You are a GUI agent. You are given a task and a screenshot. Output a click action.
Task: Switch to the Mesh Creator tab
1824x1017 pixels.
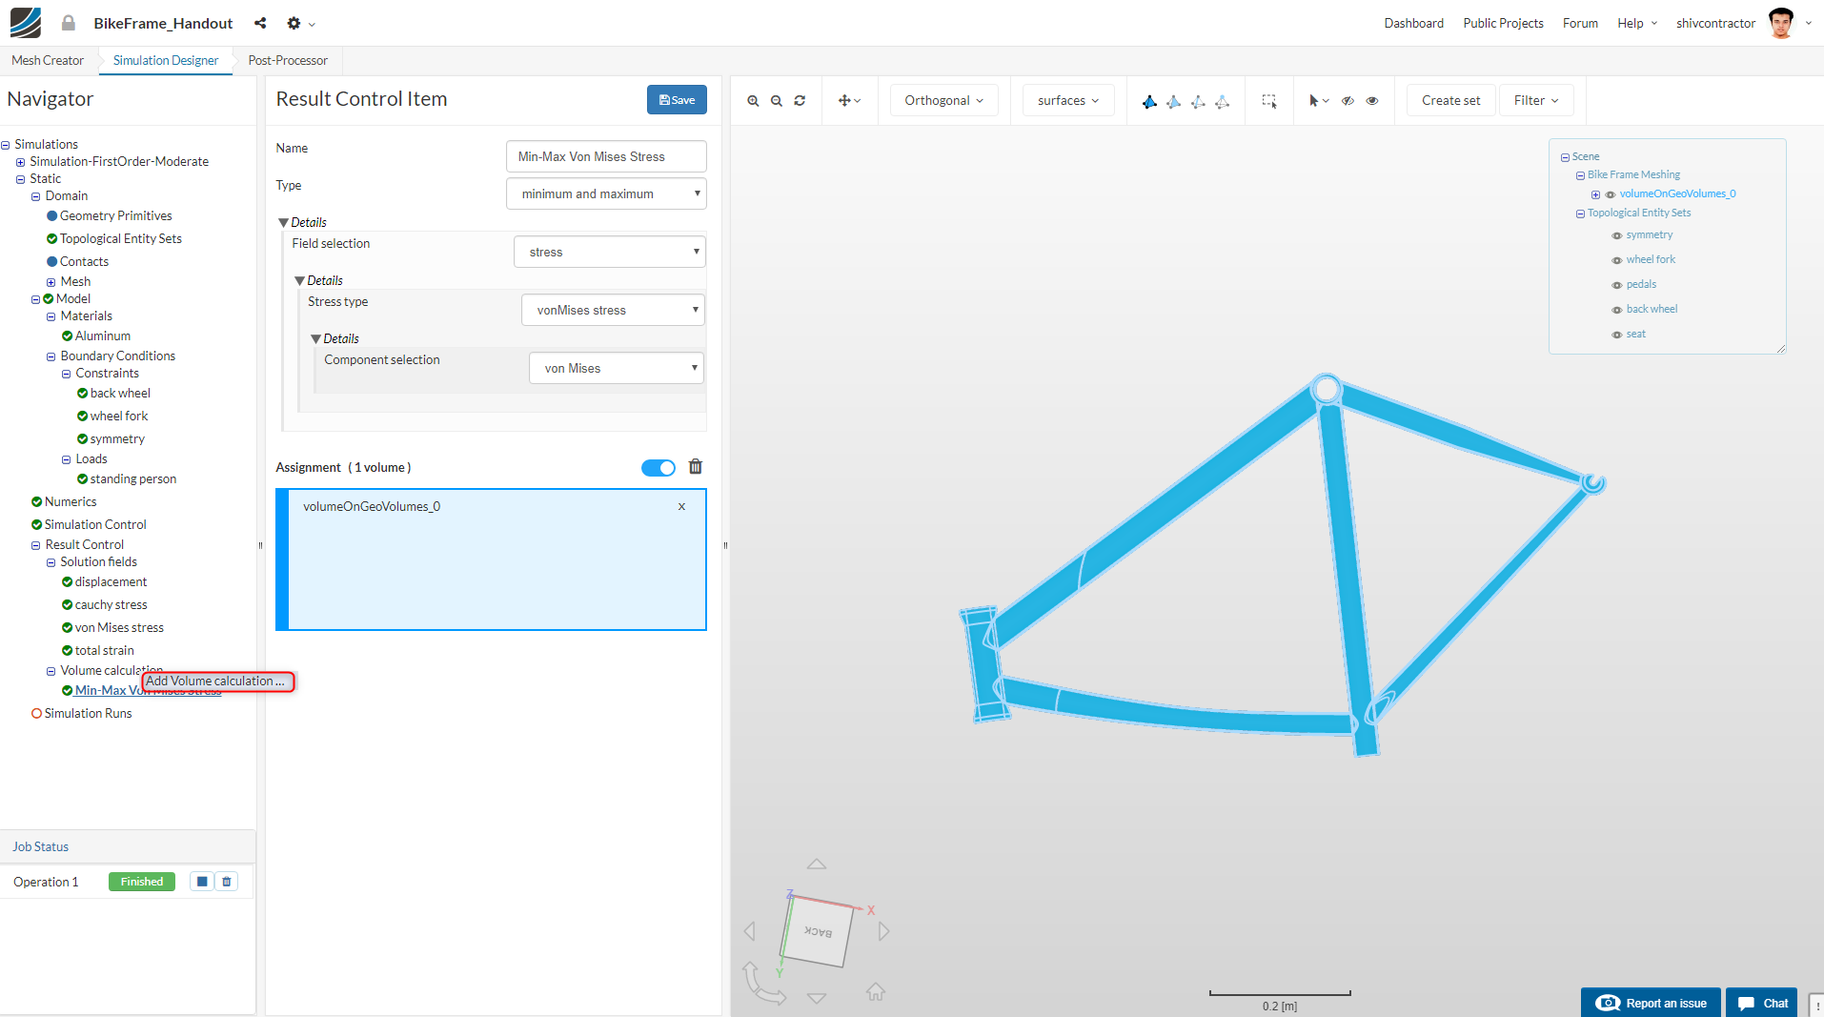pos(48,61)
